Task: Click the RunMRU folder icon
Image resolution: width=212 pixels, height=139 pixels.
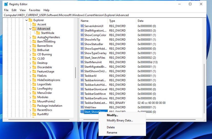Action: [x=34, y=114]
